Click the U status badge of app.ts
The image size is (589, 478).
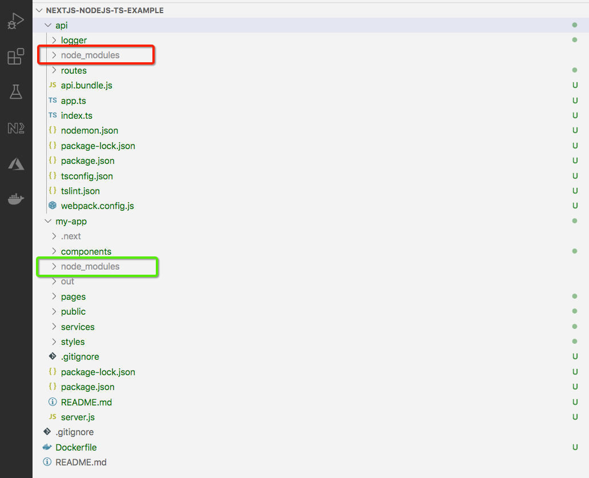coord(575,101)
